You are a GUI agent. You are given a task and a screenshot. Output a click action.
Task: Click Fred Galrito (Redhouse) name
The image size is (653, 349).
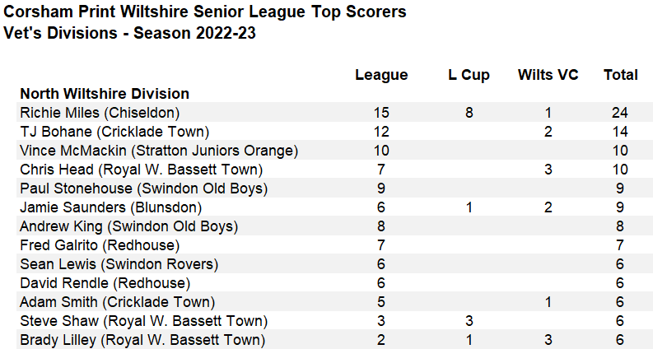(x=100, y=245)
